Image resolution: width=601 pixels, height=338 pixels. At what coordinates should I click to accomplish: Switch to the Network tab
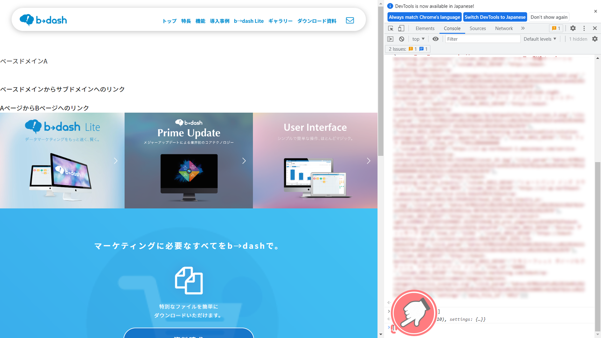(x=504, y=28)
